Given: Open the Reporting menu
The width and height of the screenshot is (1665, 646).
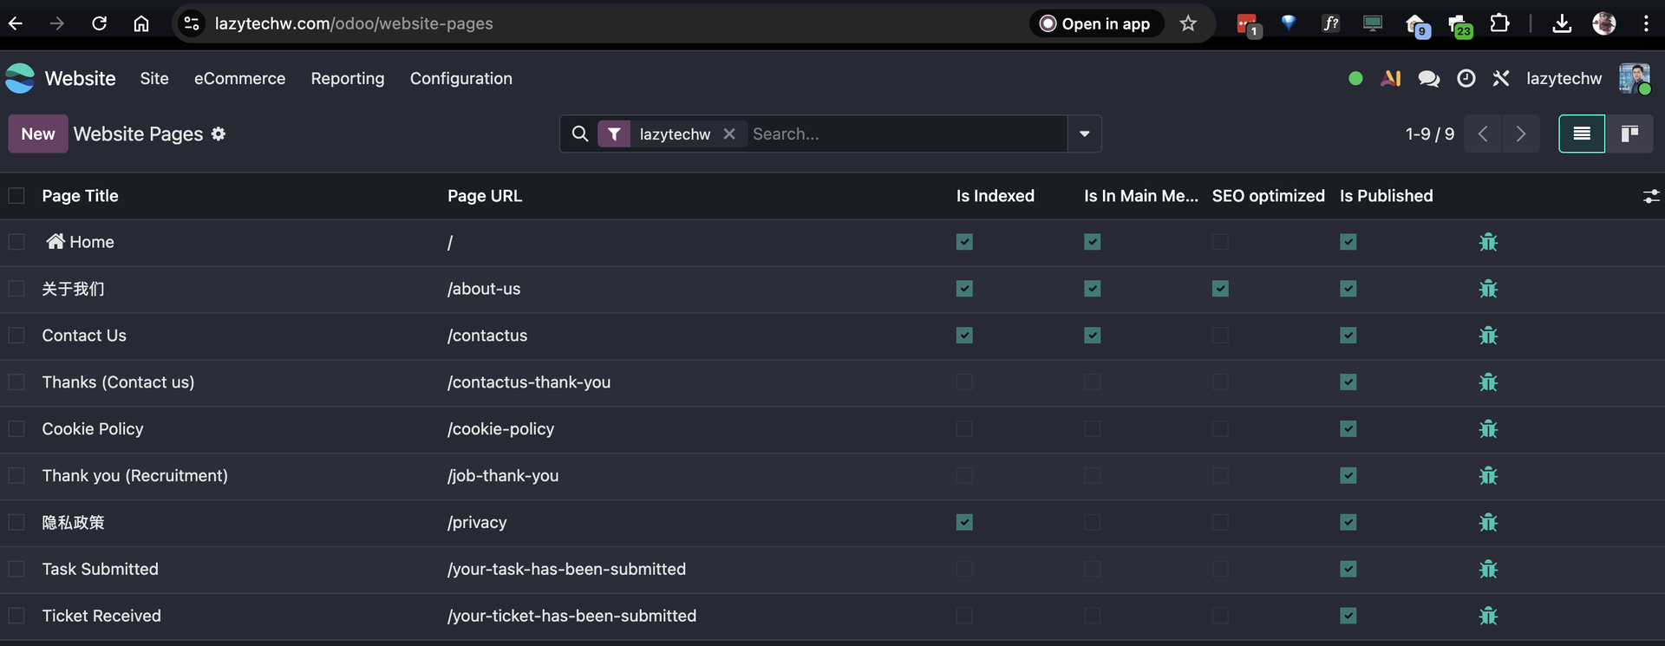Looking at the screenshot, I should (348, 78).
